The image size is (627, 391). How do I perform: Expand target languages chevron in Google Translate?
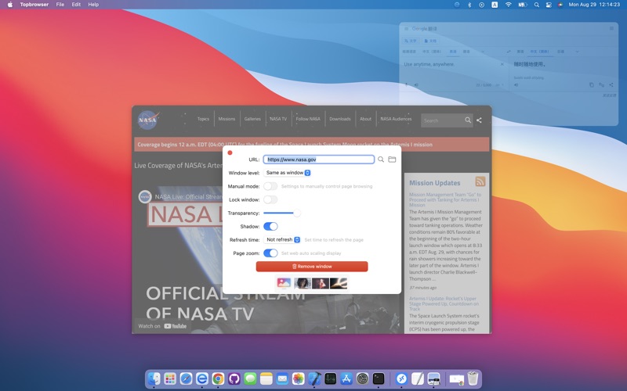coord(577,52)
